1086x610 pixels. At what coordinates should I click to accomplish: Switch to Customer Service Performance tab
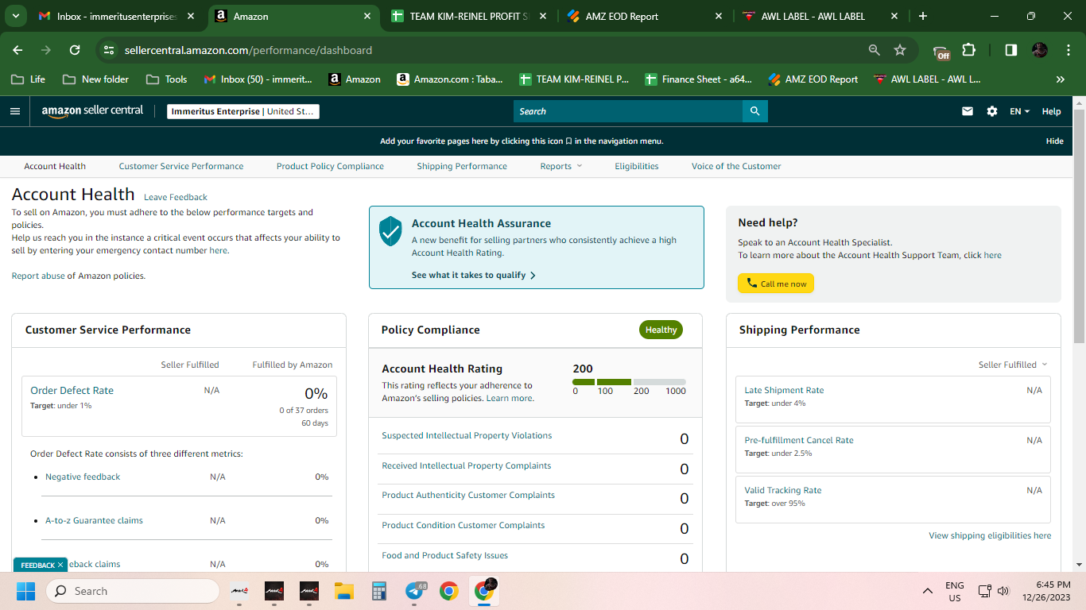point(181,166)
